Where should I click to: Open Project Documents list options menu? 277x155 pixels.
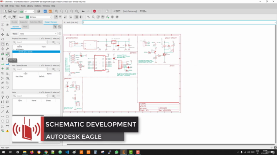(54, 42)
